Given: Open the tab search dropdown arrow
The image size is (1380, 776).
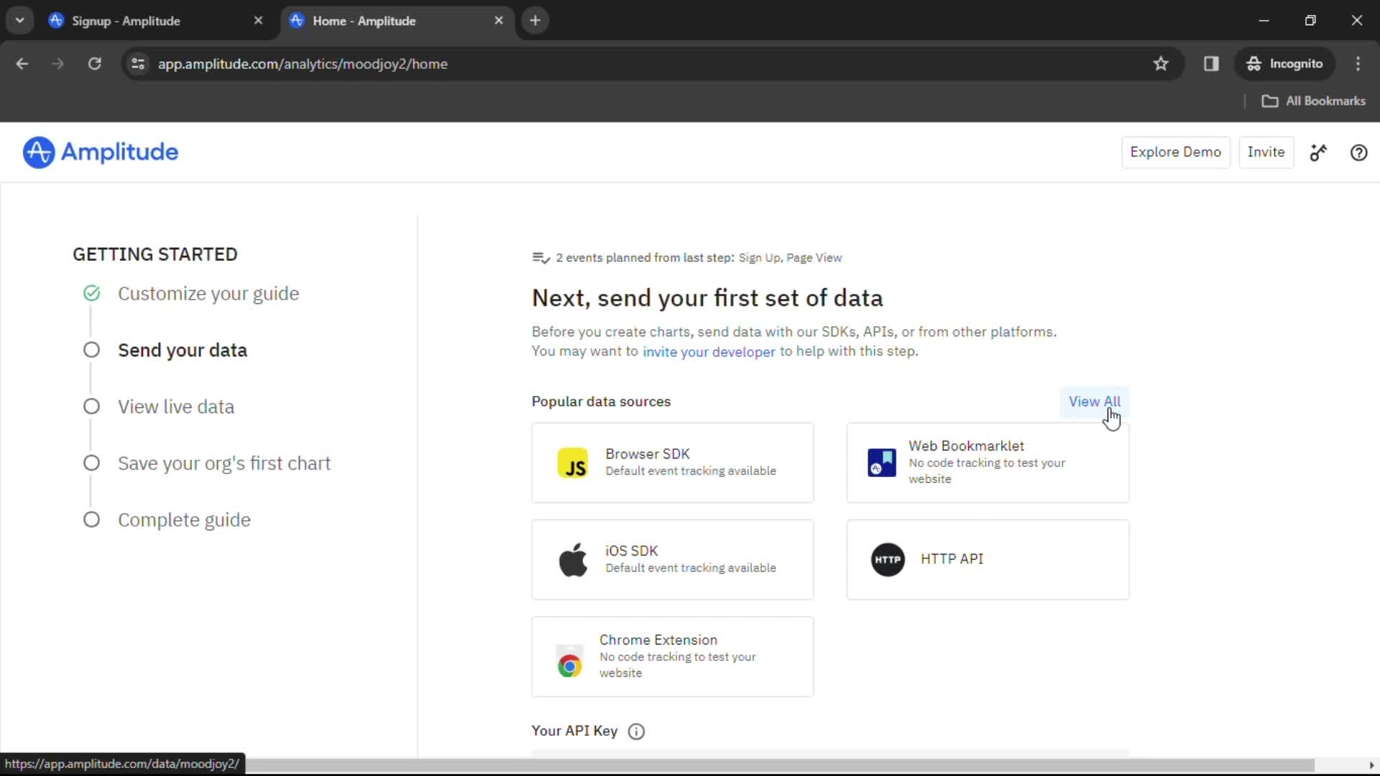Looking at the screenshot, I should point(20,21).
